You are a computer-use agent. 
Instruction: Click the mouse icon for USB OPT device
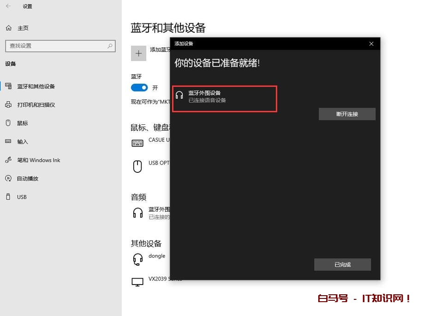(x=137, y=166)
